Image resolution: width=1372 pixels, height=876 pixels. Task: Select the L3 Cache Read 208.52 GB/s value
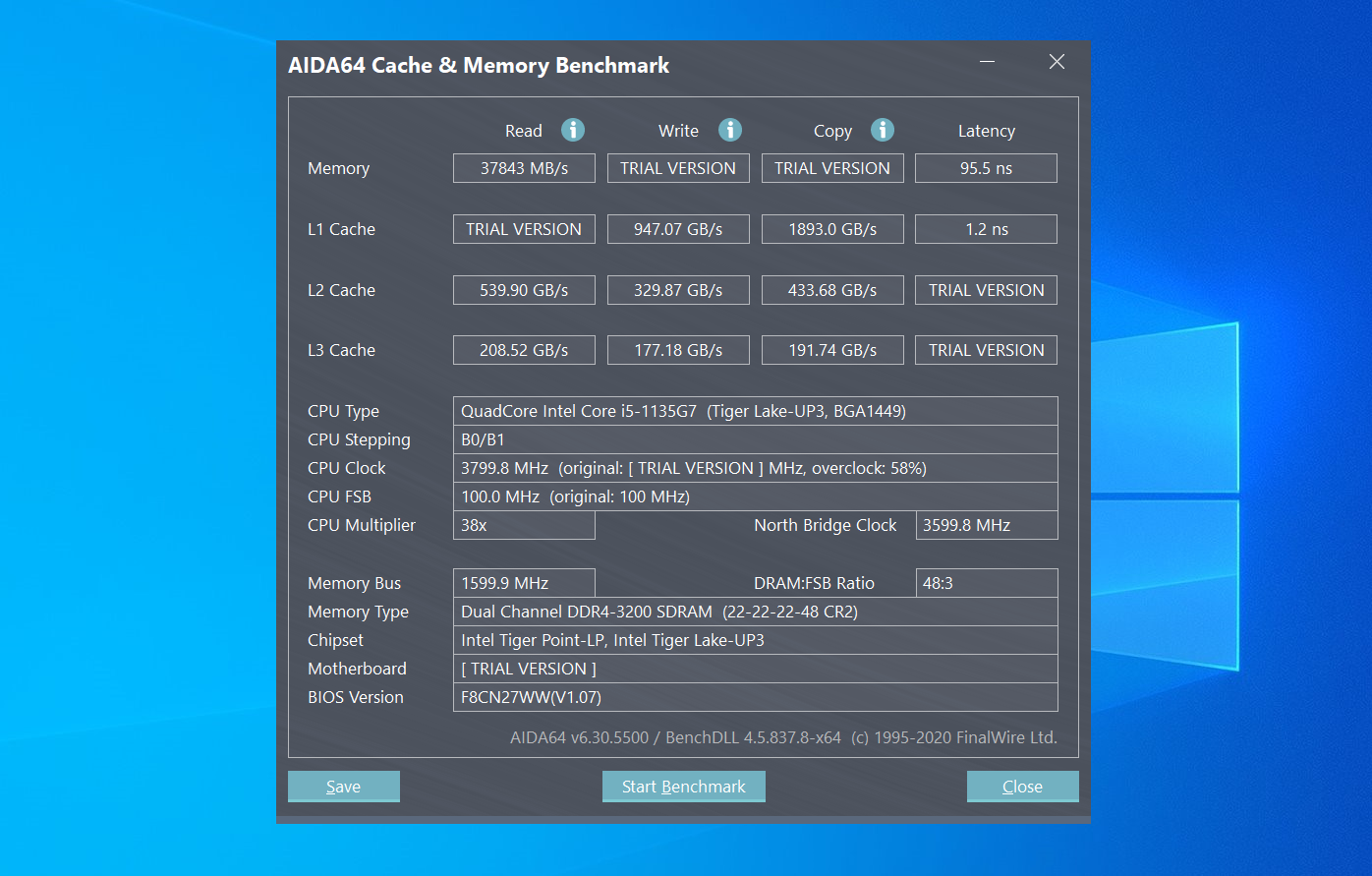tap(524, 350)
